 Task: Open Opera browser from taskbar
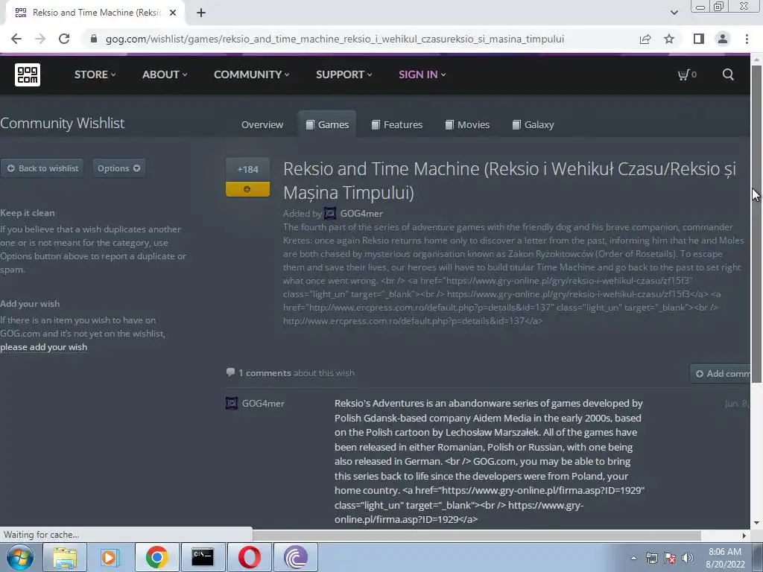click(249, 557)
